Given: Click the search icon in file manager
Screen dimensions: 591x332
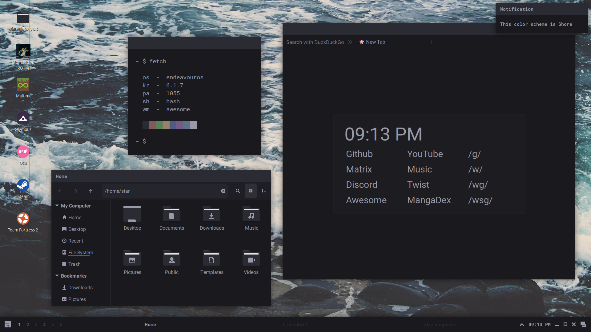Looking at the screenshot, I should [238, 191].
